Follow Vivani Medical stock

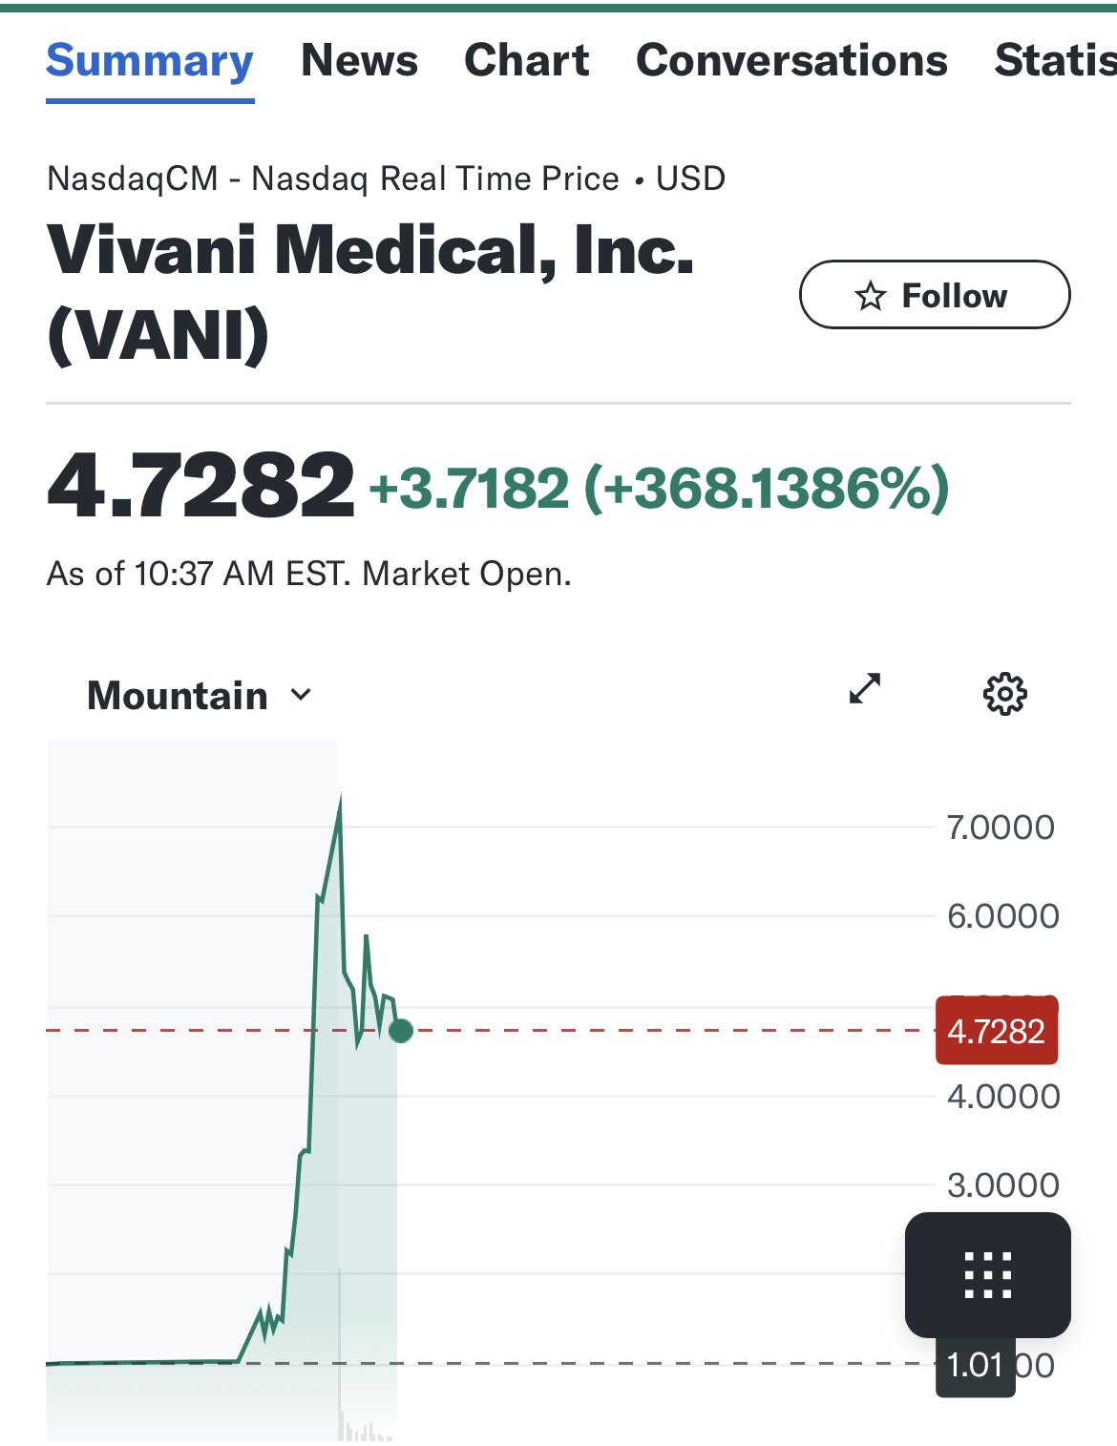click(x=935, y=295)
